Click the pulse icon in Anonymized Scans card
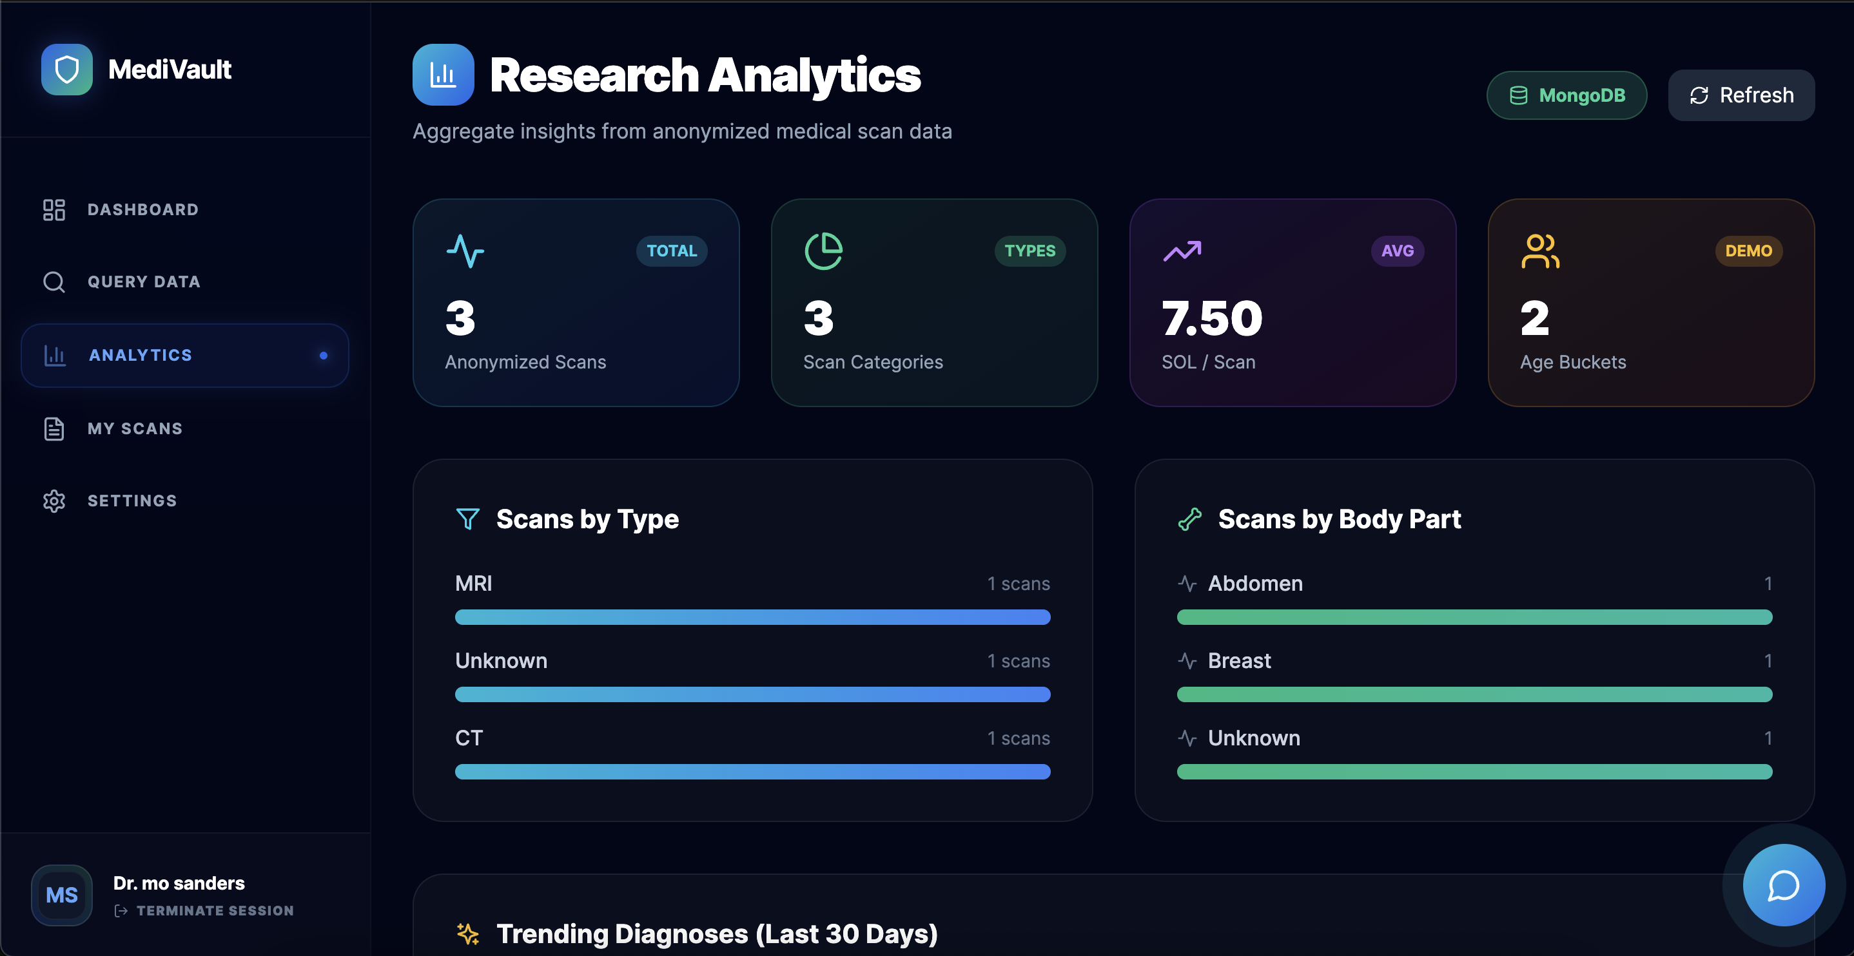1854x956 pixels. click(465, 251)
